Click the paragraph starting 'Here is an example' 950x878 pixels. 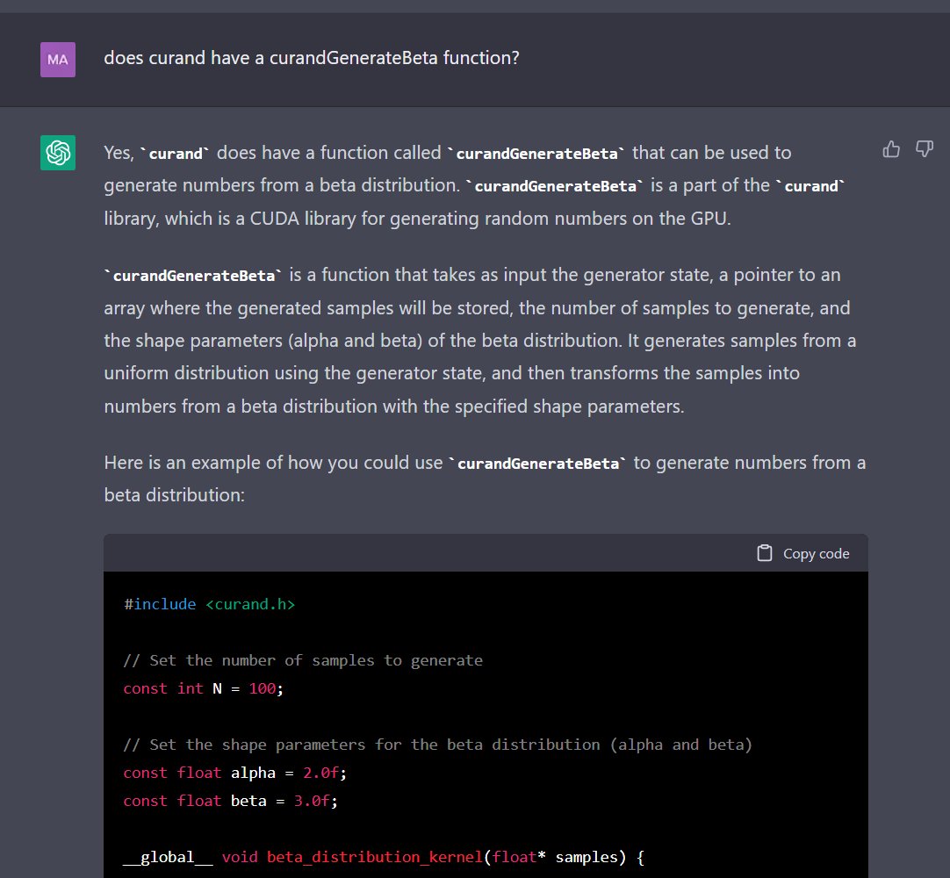(485, 479)
